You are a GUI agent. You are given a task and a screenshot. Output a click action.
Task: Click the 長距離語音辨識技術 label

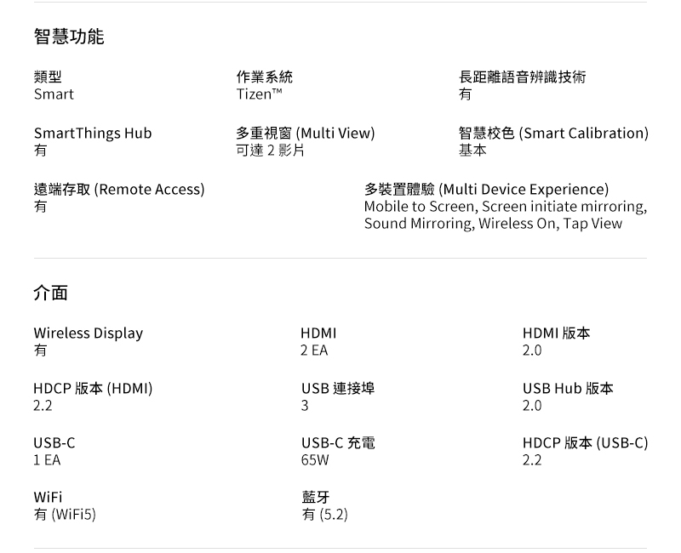[522, 77]
